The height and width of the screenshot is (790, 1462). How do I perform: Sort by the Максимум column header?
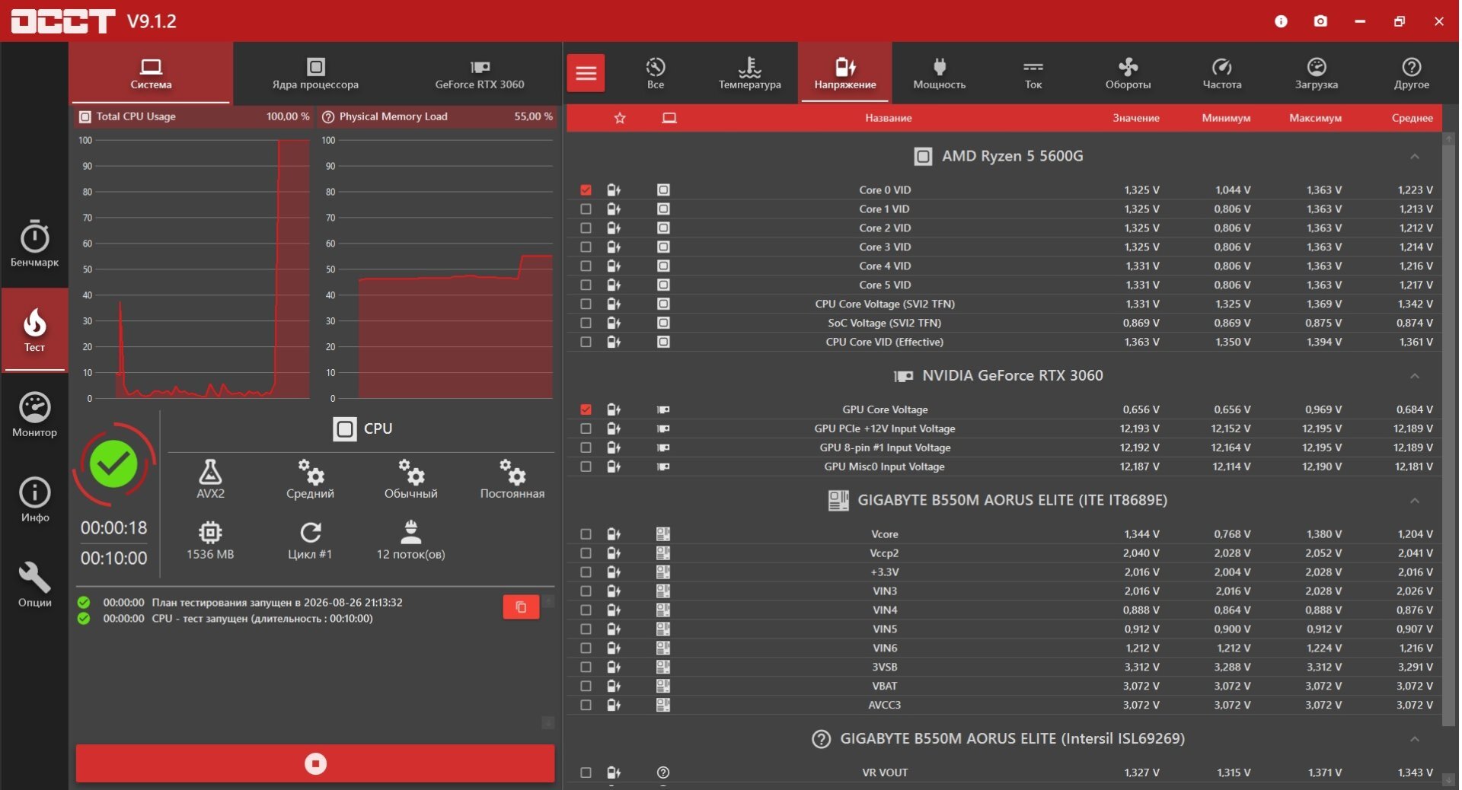(1315, 118)
